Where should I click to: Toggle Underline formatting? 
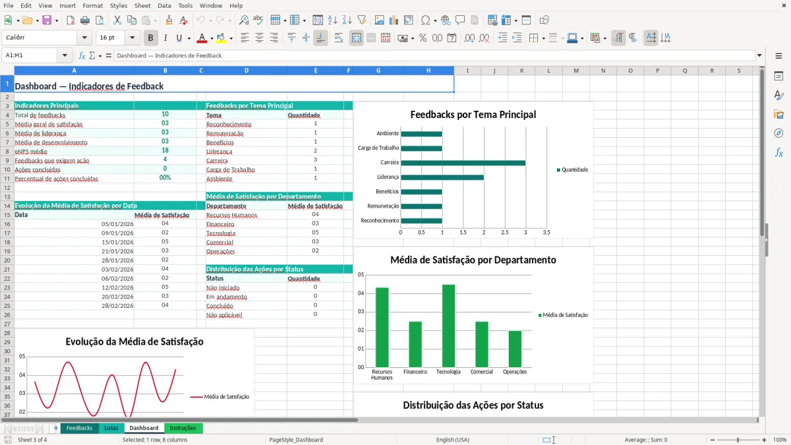179,38
